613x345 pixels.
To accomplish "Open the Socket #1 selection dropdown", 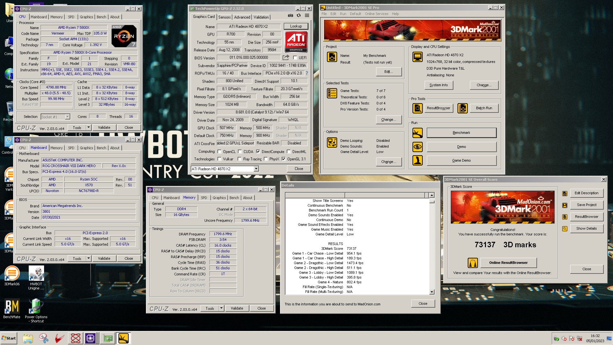I will coord(67,117).
